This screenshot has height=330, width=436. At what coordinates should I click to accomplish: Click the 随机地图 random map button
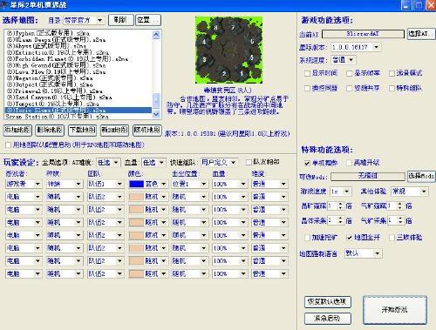(x=146, y=131)
